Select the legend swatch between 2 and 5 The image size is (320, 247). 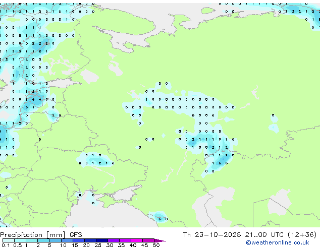(x=43, y=240)
